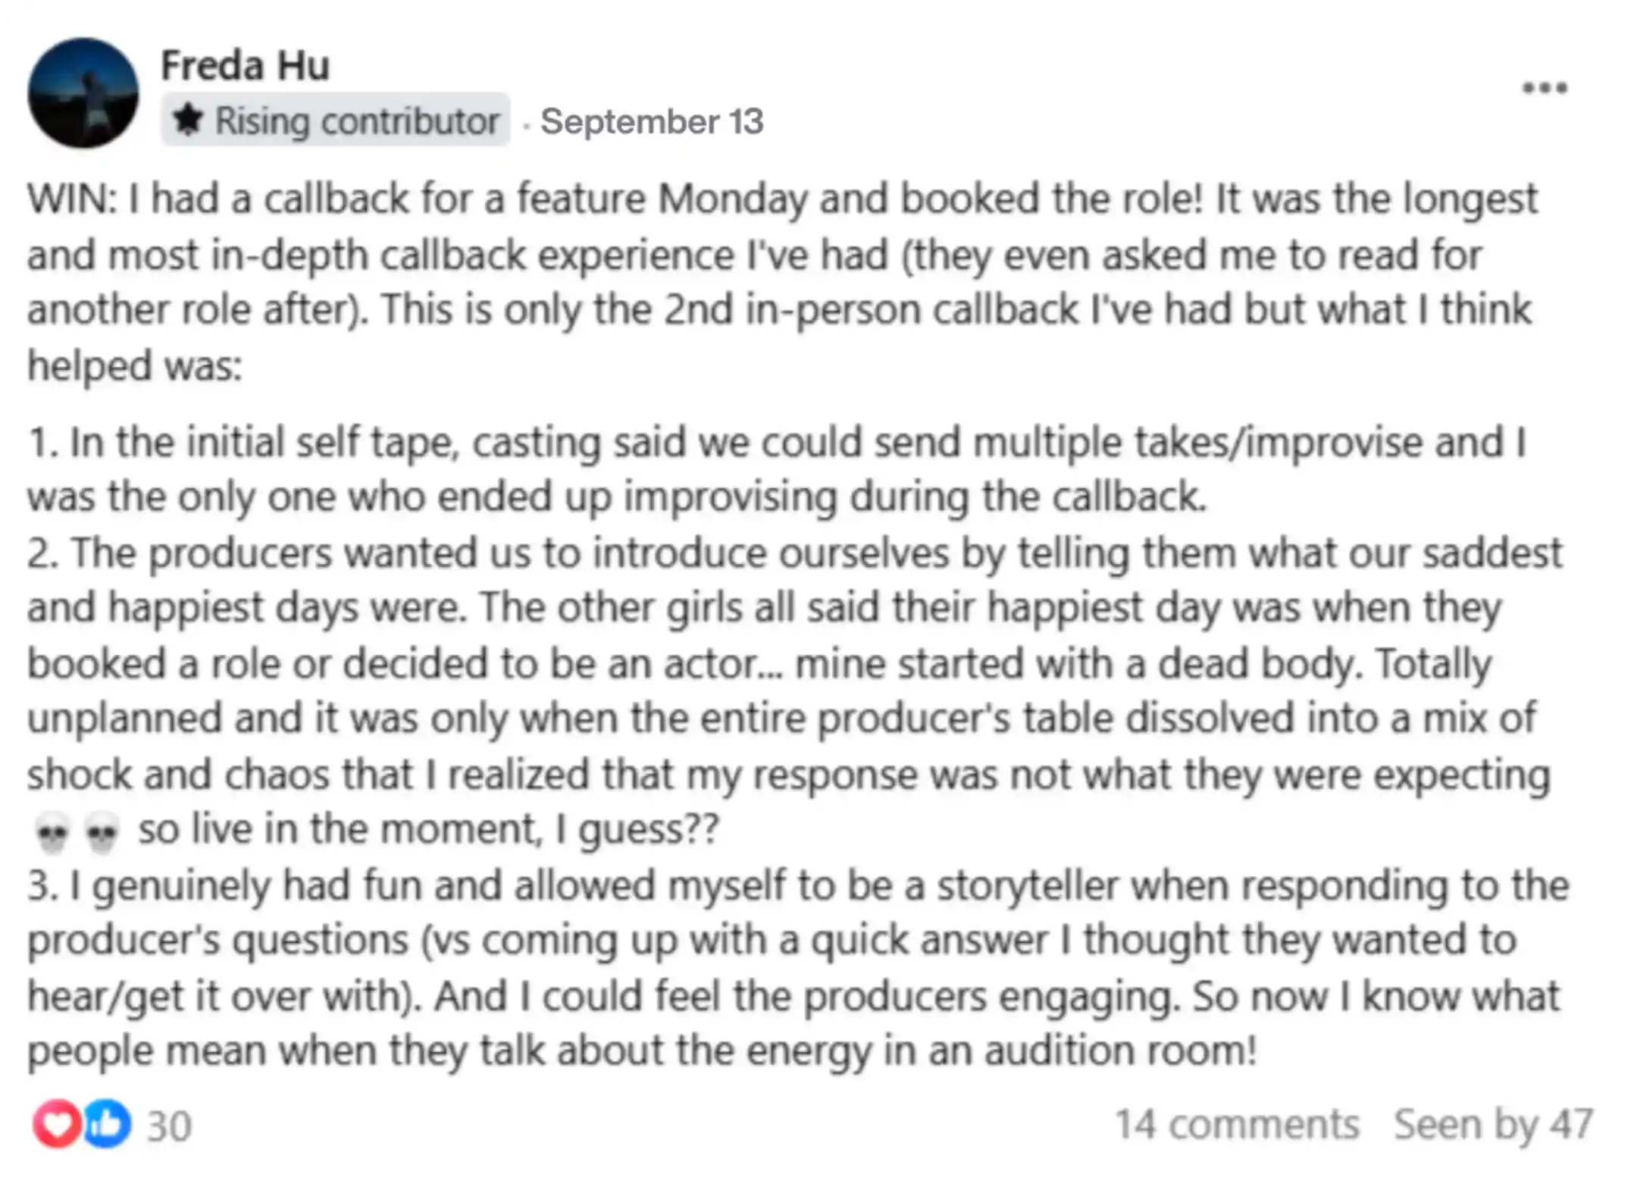The height and width of the screenshot is (1184, 1637).
Task: View the 30 reactions count list
Action: (169, 1126)
